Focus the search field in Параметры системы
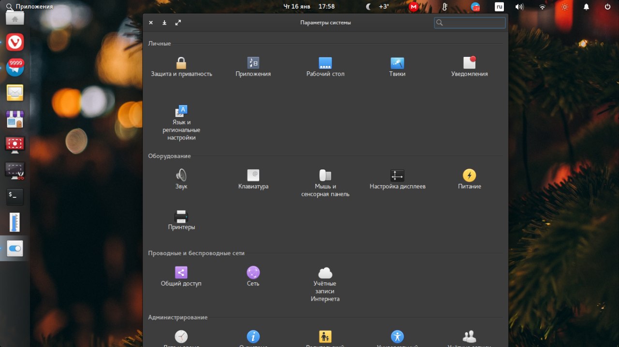 [470, 23]
